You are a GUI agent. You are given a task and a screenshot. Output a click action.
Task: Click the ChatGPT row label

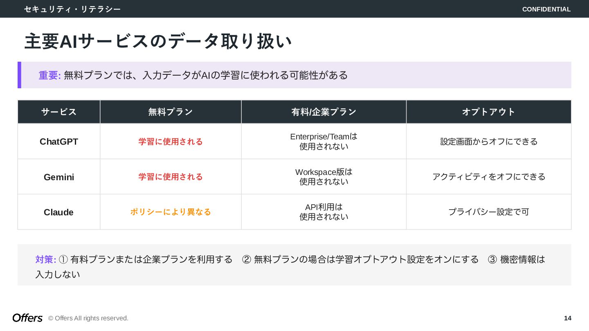pyautogui.click(x=59, y=142)
